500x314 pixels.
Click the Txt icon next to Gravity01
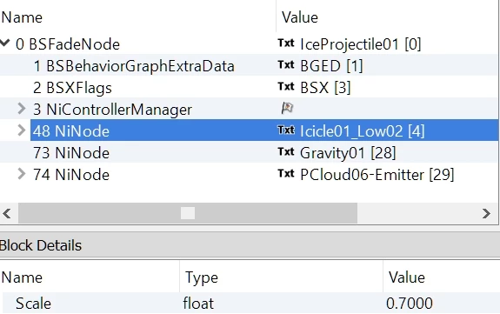point(286,151)
